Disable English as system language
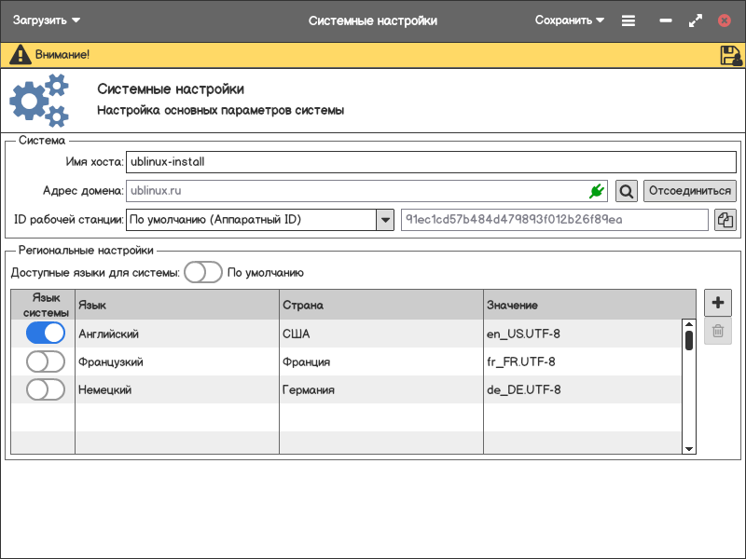Image resolution: width=746 pixels, height=559 pixels. (45, 334)
